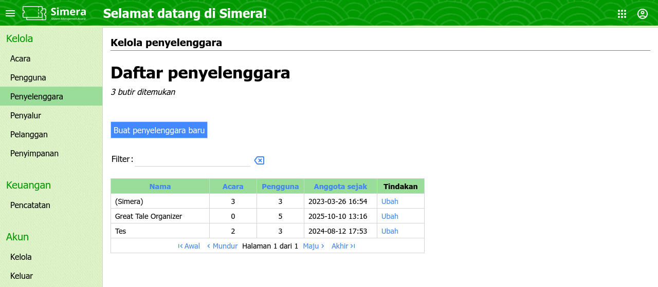Focus the Filter text field
This screenshot has width=658, height=287.
(x=192, y=159)
